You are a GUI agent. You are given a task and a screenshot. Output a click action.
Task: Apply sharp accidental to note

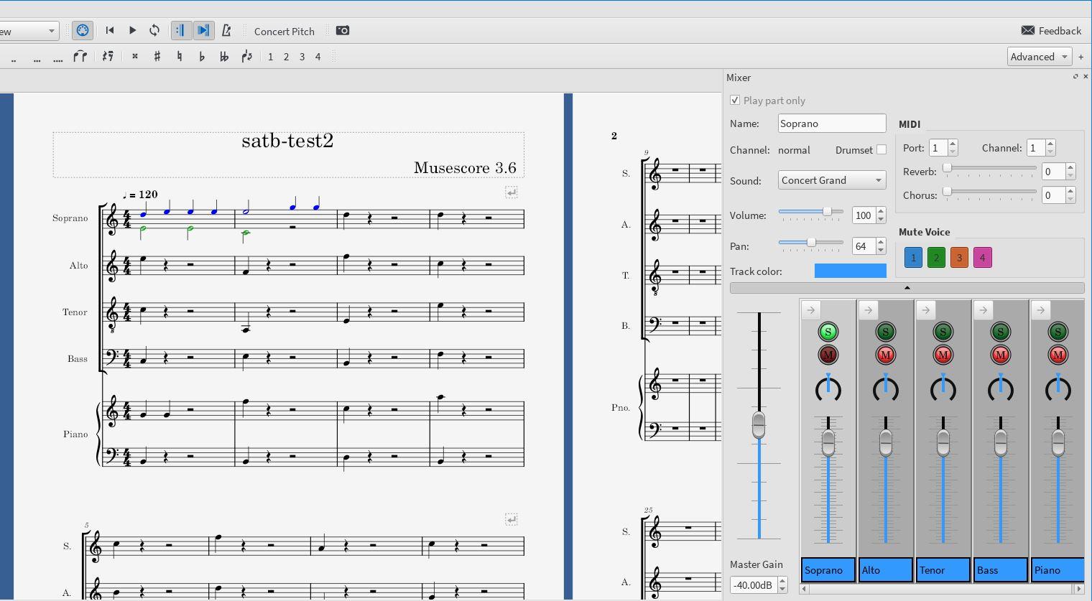[x=157, y=57]
